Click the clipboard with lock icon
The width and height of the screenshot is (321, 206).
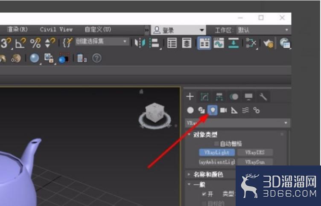49,58
